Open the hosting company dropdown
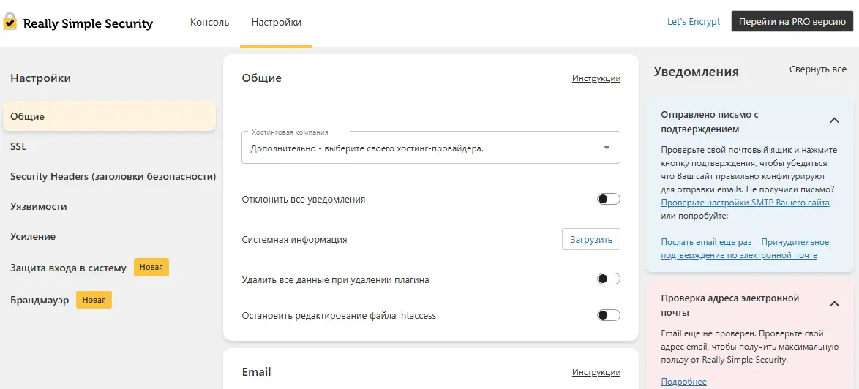859x389 pixels. point(430,148)
